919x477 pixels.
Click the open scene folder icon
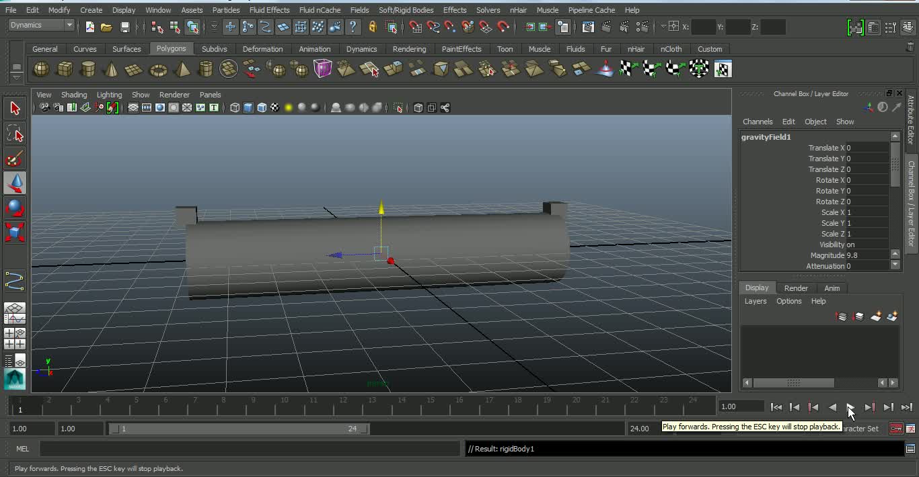(x=106, y=27)
